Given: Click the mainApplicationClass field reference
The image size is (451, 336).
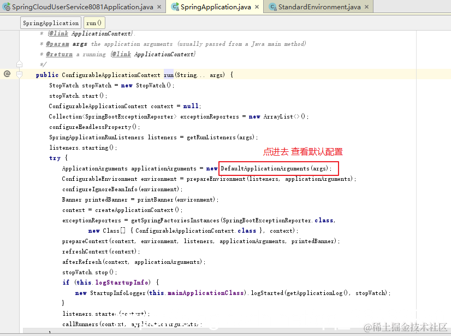Looking at the screenshot, I should point(206,293).
